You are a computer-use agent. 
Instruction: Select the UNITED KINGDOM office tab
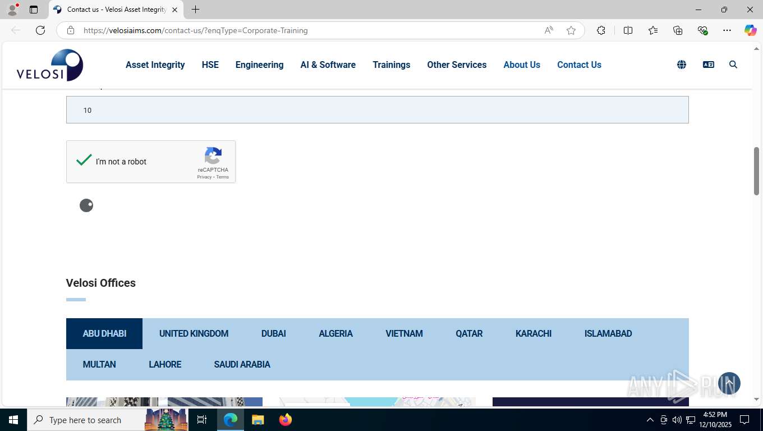(x=194, y=333)
